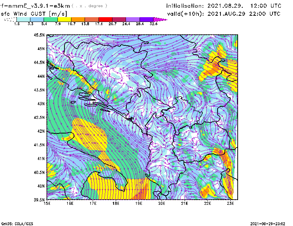Click the "22E" longitude label

pyautogui.click(x=207, y=203)
